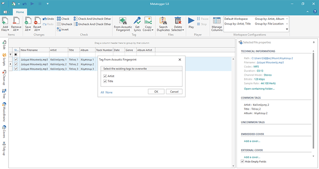Collapse the ribbon with the chevron
Viewport: 319px width, 169px height.
[308, 12]
